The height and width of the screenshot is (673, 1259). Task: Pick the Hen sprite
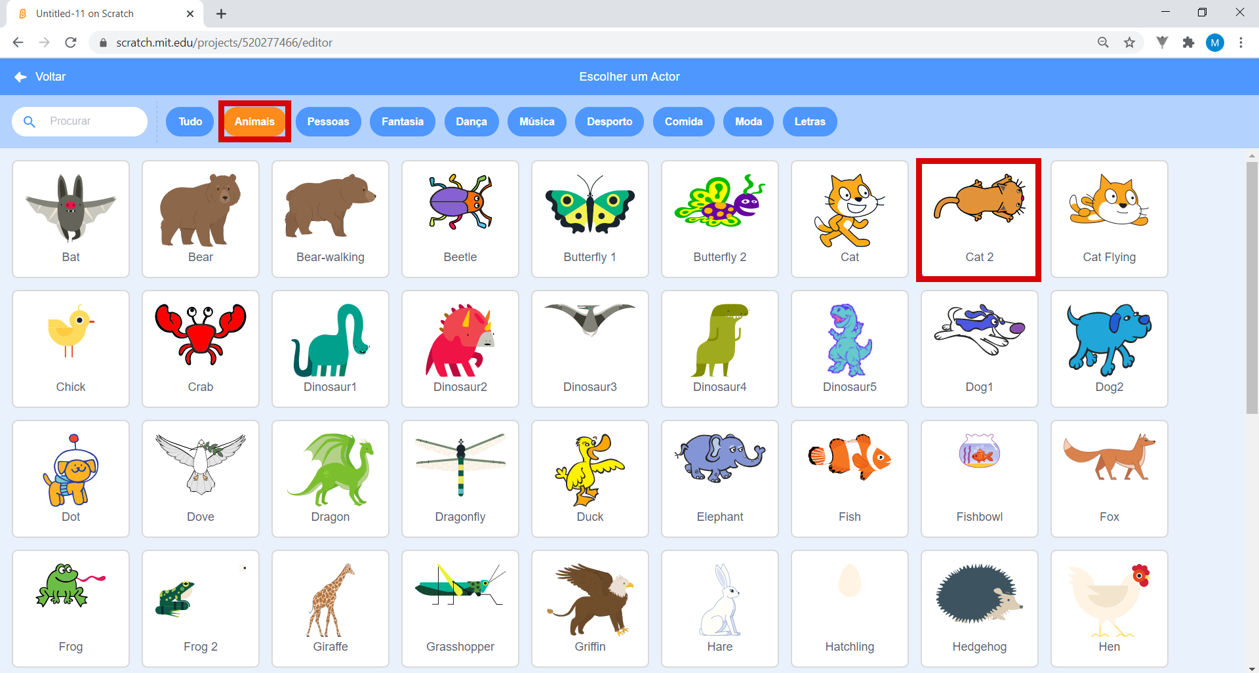pos(1109,609)
